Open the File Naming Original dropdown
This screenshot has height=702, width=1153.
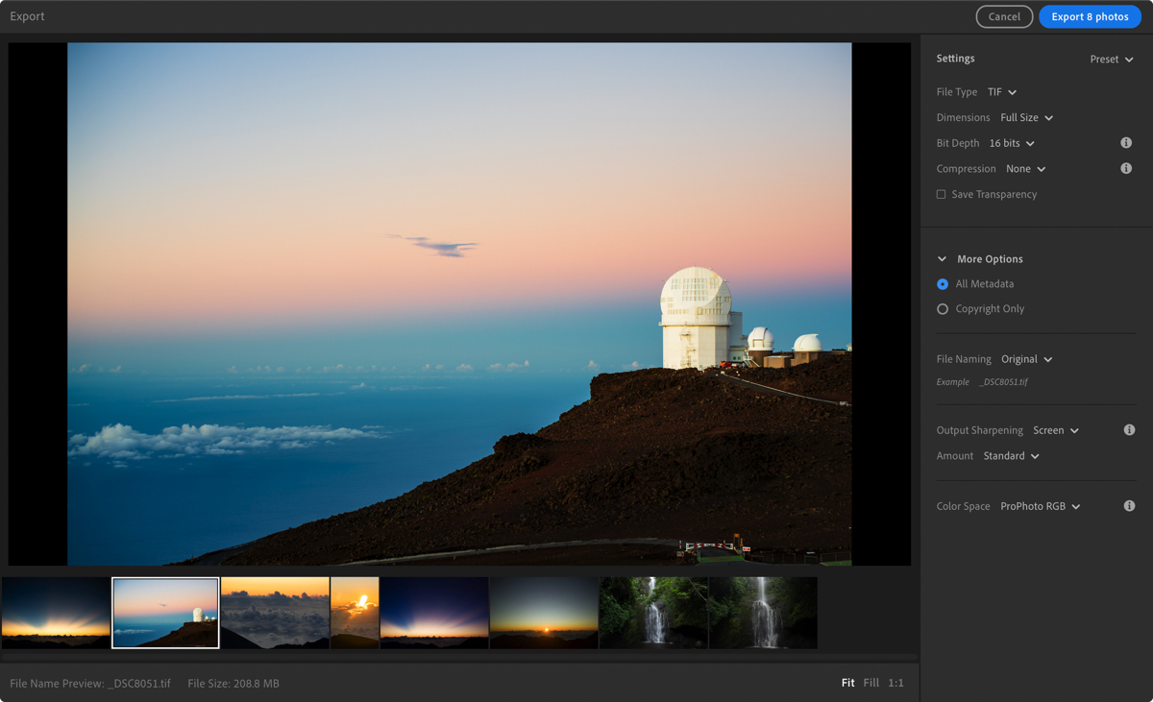click(1027, 359)
